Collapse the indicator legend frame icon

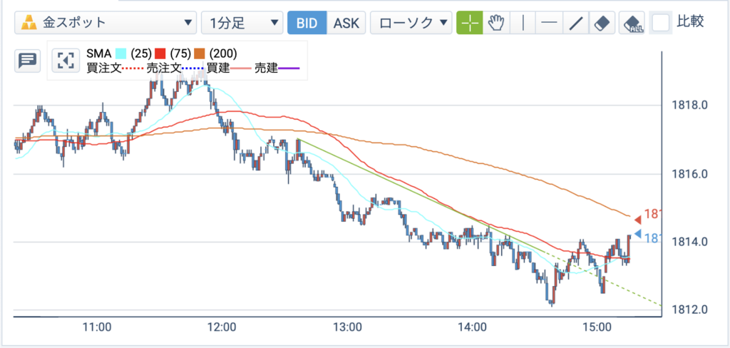(x=65, y=61)
